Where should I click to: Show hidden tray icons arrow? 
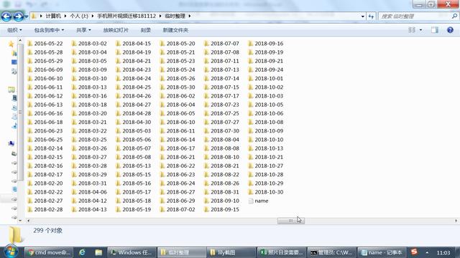tap(427, 252)
